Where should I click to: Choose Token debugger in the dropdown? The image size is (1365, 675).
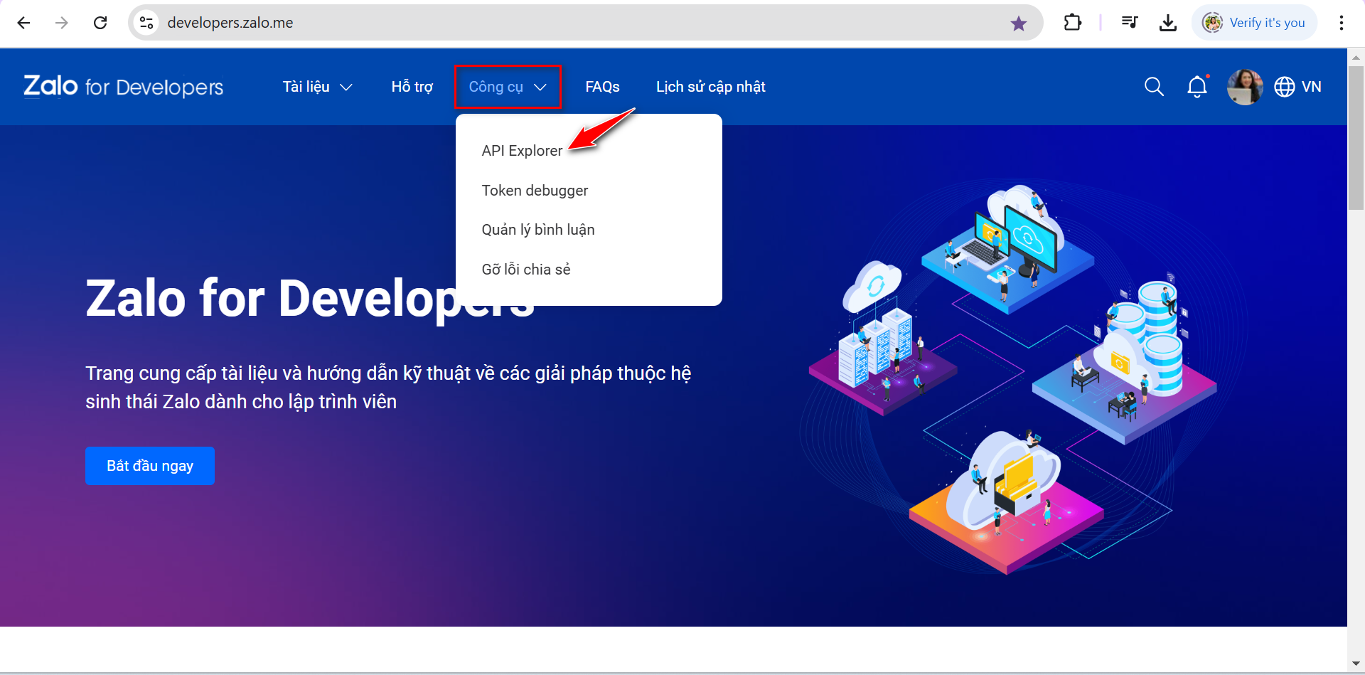535,190
